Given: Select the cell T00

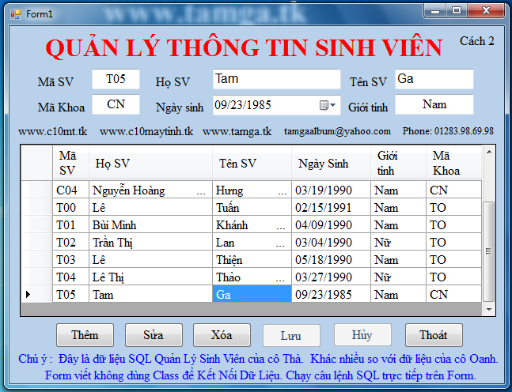Looking at the screenshot, I should point(70,207).
